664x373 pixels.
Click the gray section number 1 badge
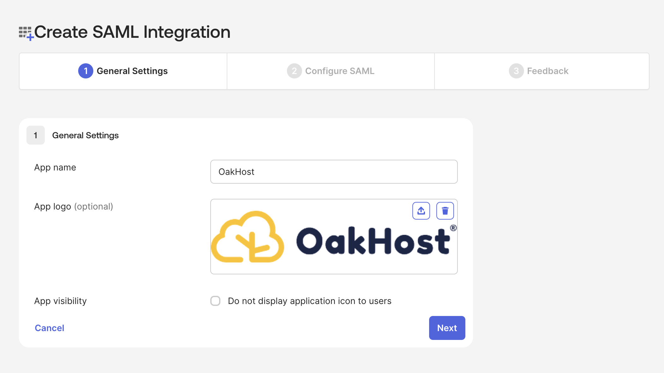click(x=36, y=135)
